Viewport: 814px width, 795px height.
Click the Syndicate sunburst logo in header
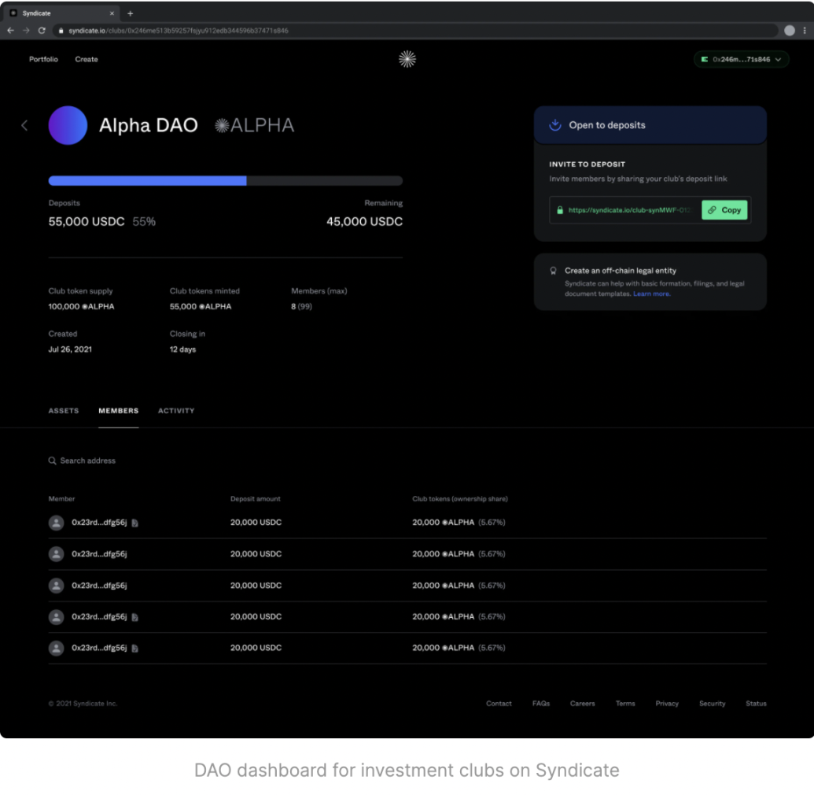click(407, 59)
